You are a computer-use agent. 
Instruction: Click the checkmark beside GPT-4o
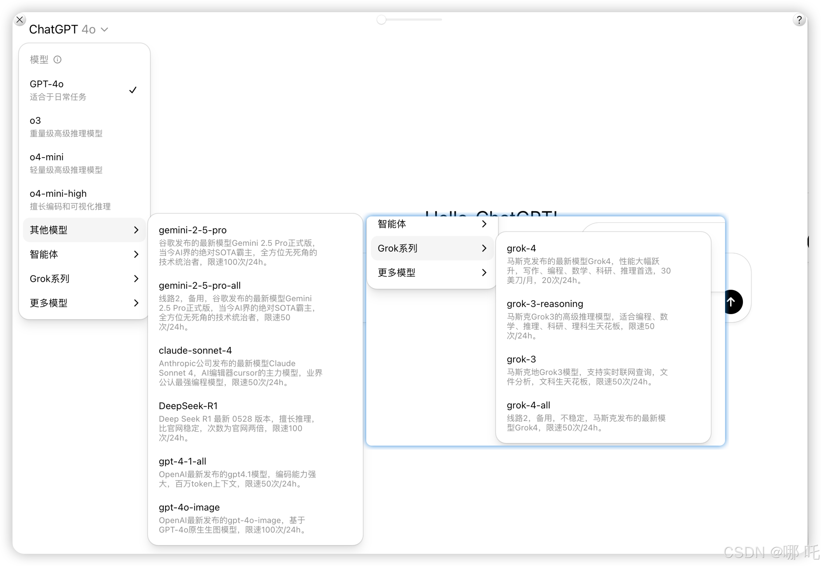[x=133, y=90]
